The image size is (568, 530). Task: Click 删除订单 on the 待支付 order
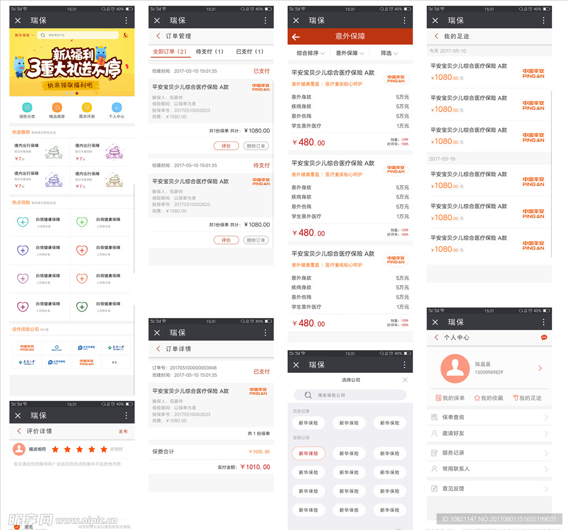[x=256, y=240]
